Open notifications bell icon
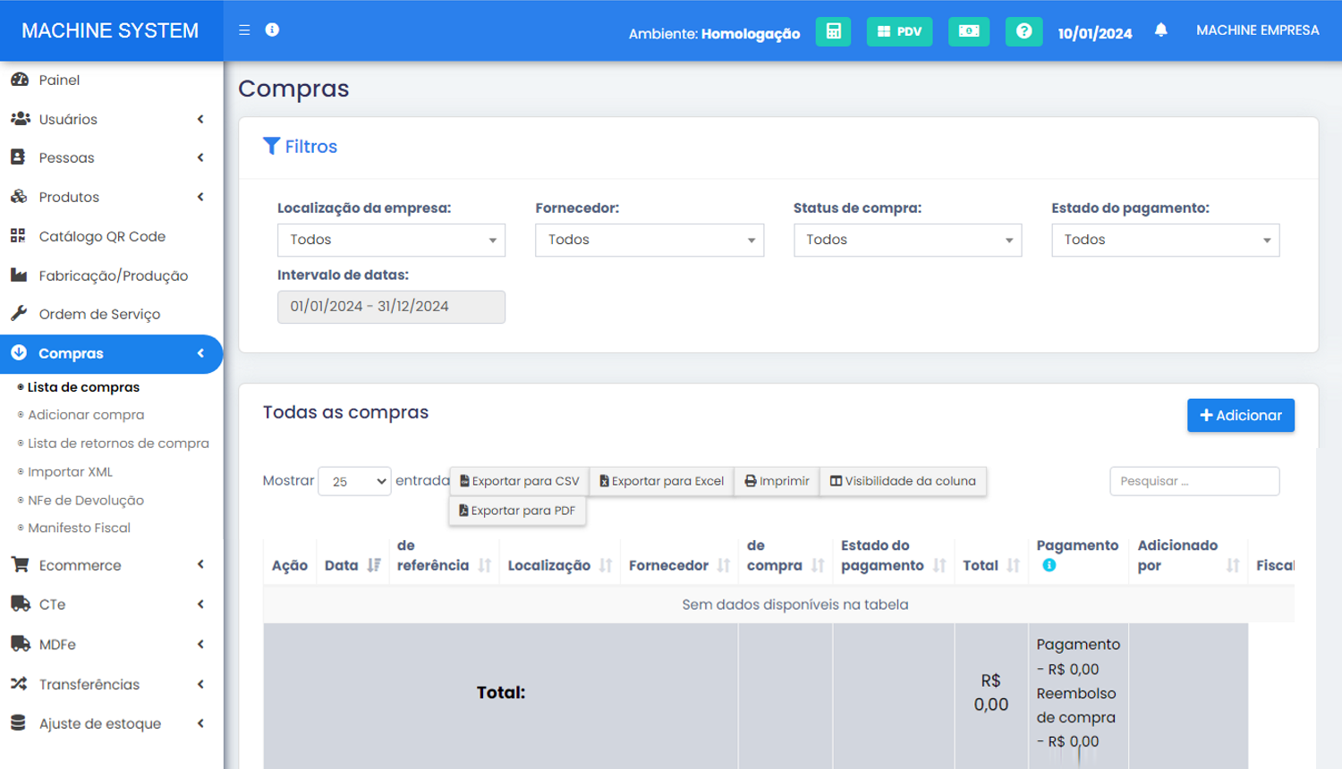This screenshot has width=1342, height=769. pos(1160,30)
